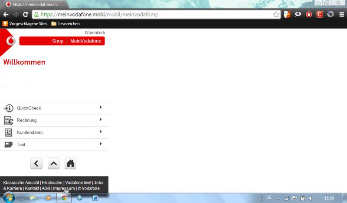Click the speech bubble extension icon
Image resolution: width=347 pixels, height=203 pixels.
298,15
